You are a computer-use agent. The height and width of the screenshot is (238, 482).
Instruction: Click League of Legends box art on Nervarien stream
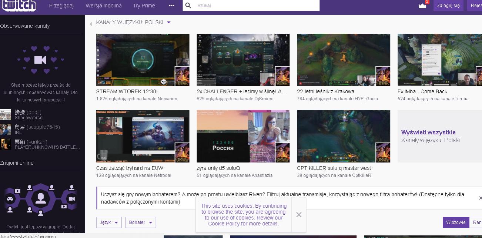[x=182, y=76]
